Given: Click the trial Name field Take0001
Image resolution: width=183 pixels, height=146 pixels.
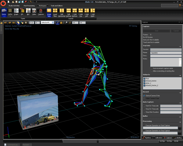Looking at the screenshot, I should [166, 53].
